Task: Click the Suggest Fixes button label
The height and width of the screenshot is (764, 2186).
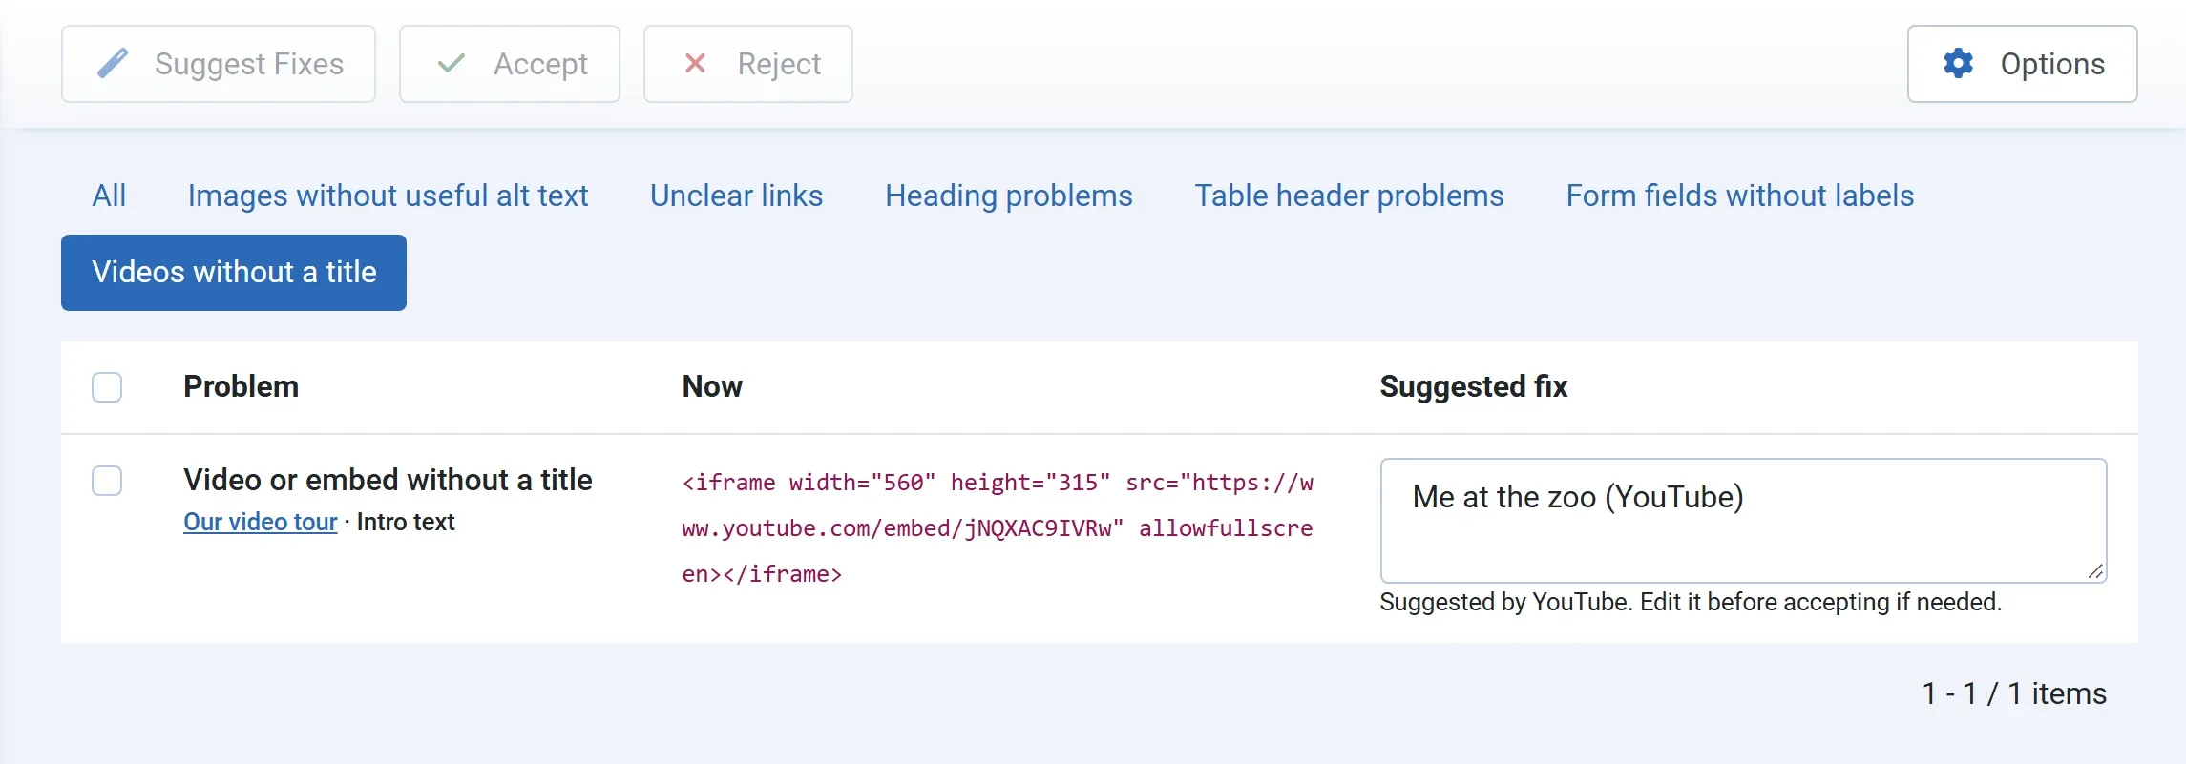Action: [249, 64]
